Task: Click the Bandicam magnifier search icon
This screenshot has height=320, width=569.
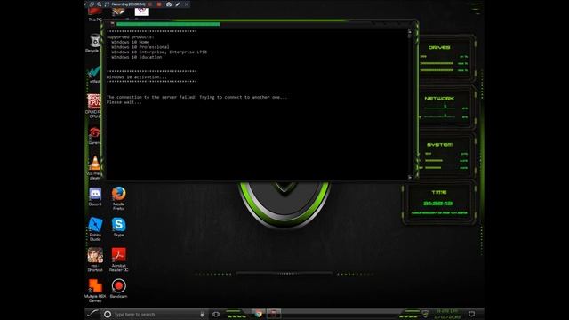Action: click(x=99, y=4)
